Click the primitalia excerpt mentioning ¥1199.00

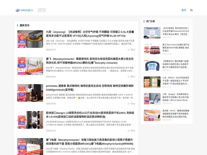pos(90,96)
